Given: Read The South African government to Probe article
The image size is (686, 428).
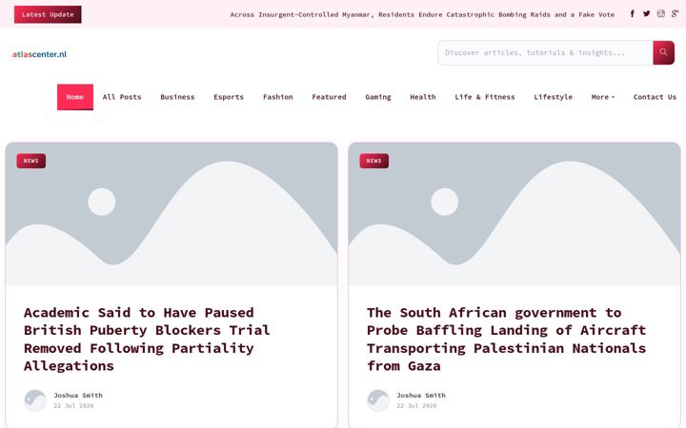Looking at the screenshot, I should (x=506, y=340).
